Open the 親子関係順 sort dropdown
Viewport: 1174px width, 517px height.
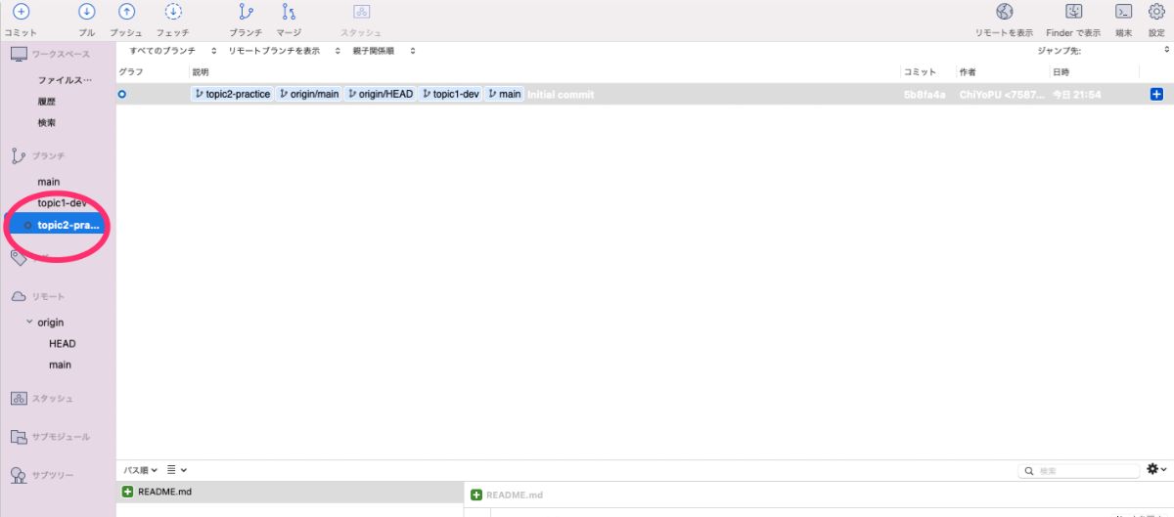click(x=384, y=51)
